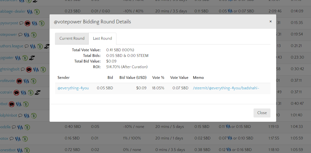Click the red no-comments icon in the tbot row
The image size is (311, 153).
point(12,104)
